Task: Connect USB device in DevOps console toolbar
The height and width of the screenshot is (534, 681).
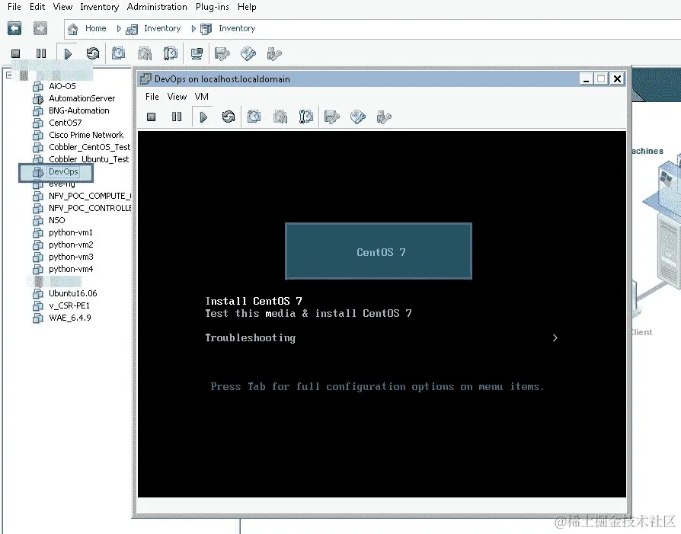Action: tap(384, 117)
